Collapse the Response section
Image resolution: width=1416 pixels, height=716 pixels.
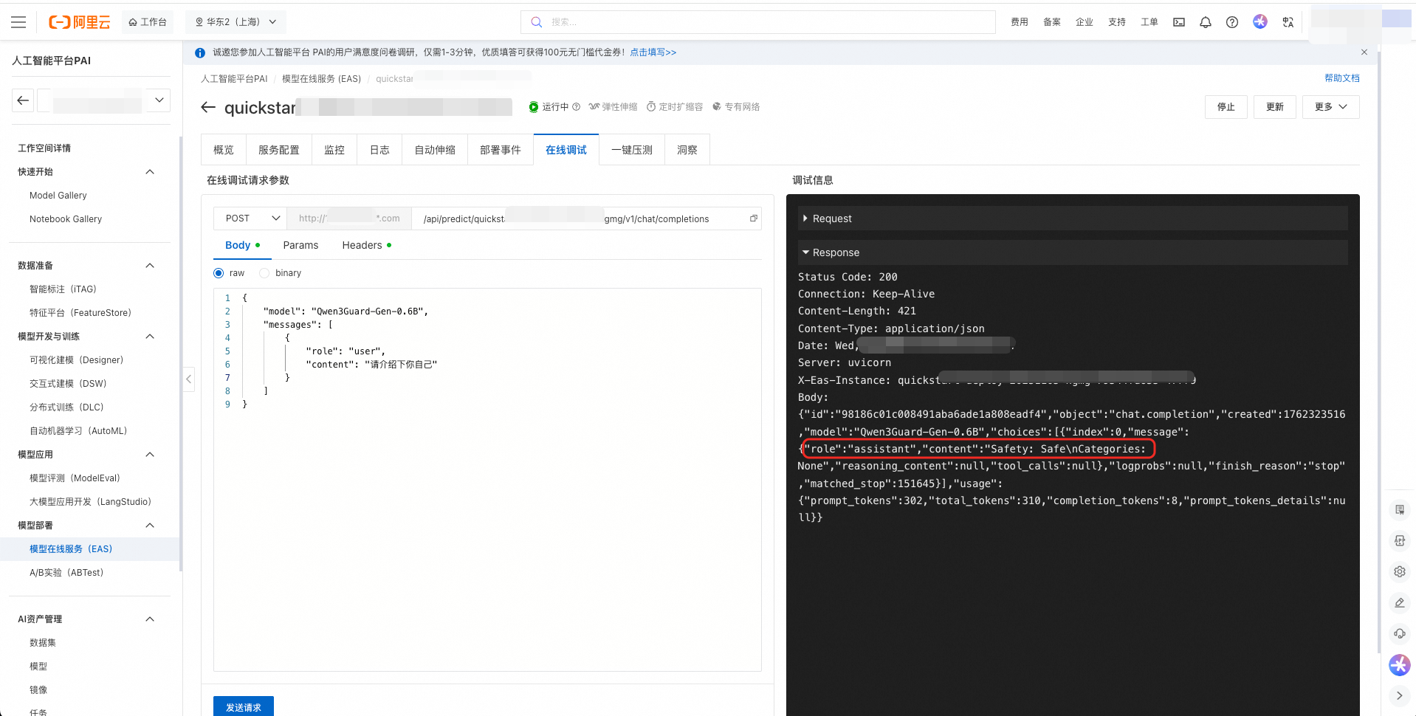click(1073, 252)
